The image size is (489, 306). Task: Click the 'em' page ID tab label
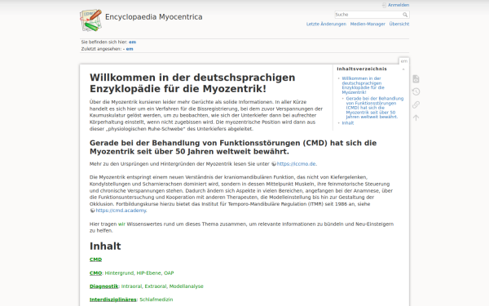404,61
